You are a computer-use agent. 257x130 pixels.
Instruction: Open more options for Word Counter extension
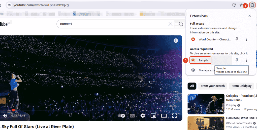coord(246,39)
